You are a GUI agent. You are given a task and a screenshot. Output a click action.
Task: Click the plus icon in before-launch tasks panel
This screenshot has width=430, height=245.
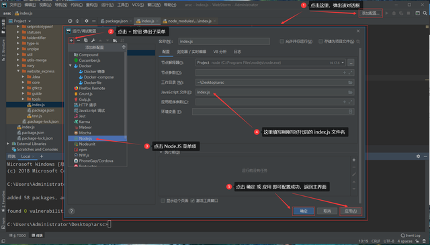pyautogui.click(x=354, y=160)
